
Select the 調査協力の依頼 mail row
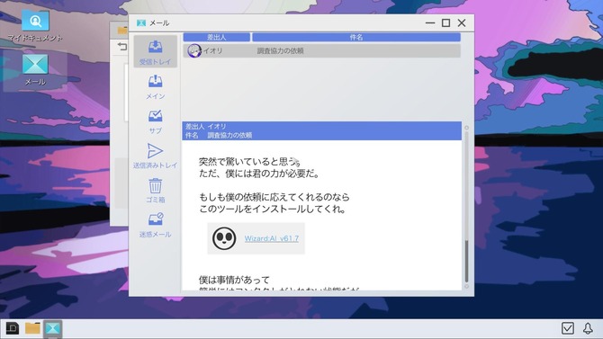[x=322, y=50]
